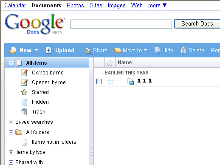Collapse the All folders tree node

point(11,132)
